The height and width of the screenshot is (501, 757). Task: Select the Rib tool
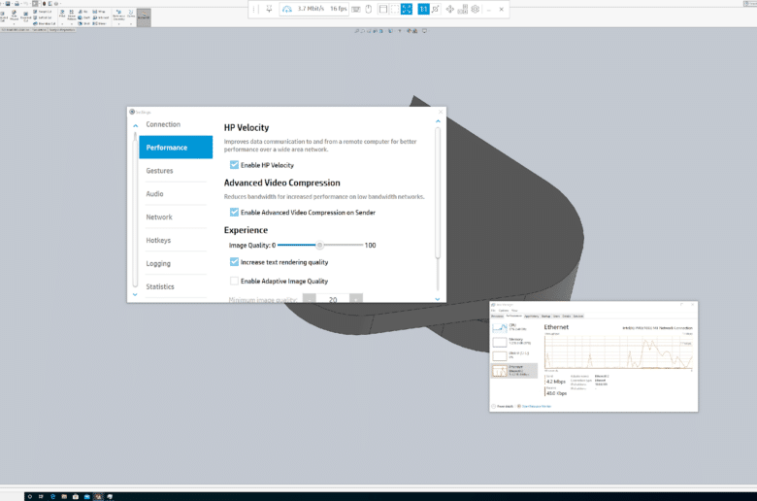click(83, 12)
